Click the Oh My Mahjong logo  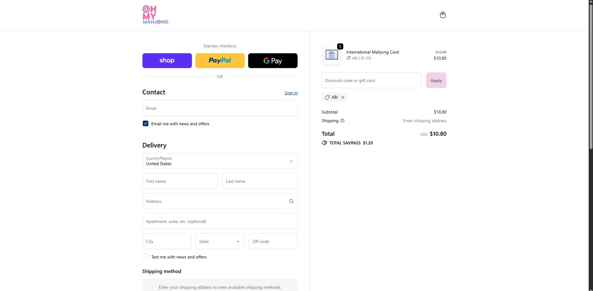155,15
